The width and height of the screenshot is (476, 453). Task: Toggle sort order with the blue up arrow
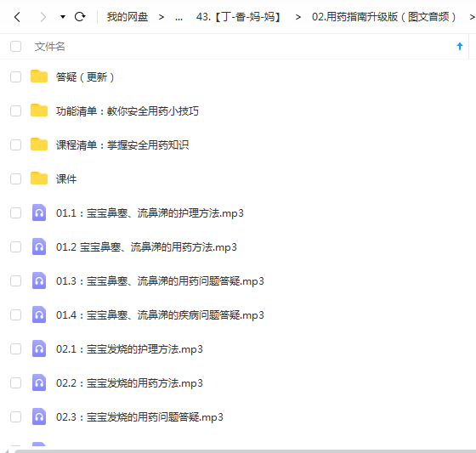point(460,46)
